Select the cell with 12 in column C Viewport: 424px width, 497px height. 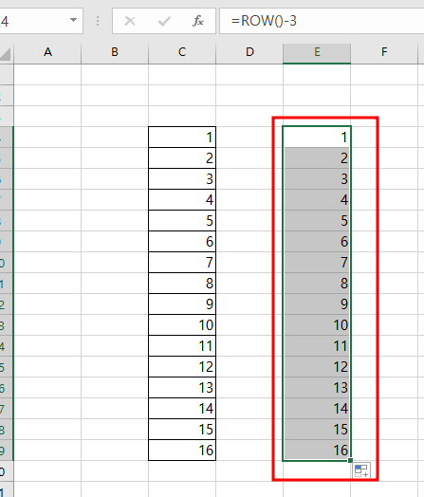pos(182,367)
